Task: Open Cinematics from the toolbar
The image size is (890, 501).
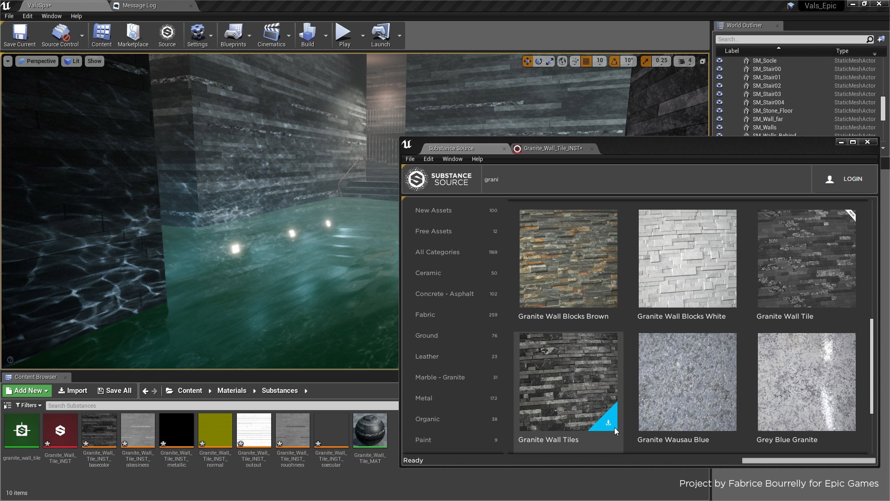Action: (272, 35)
